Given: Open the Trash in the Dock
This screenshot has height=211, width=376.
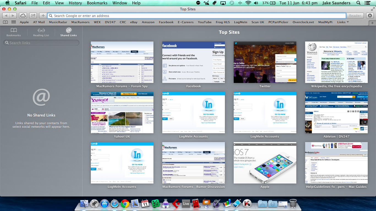Looking at the screenshot, I should coord(293,204).
